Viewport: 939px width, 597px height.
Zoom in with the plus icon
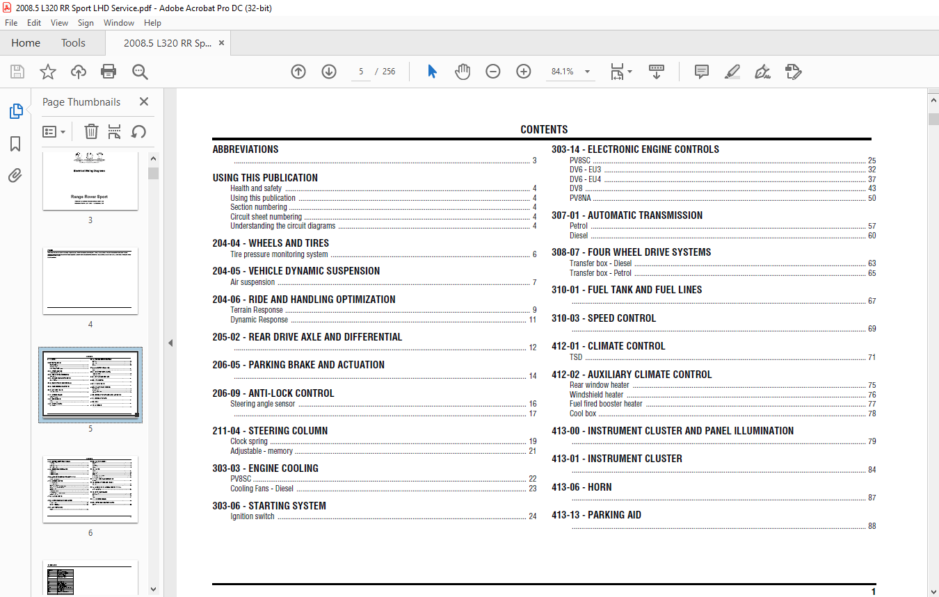(x=524, y=72)
